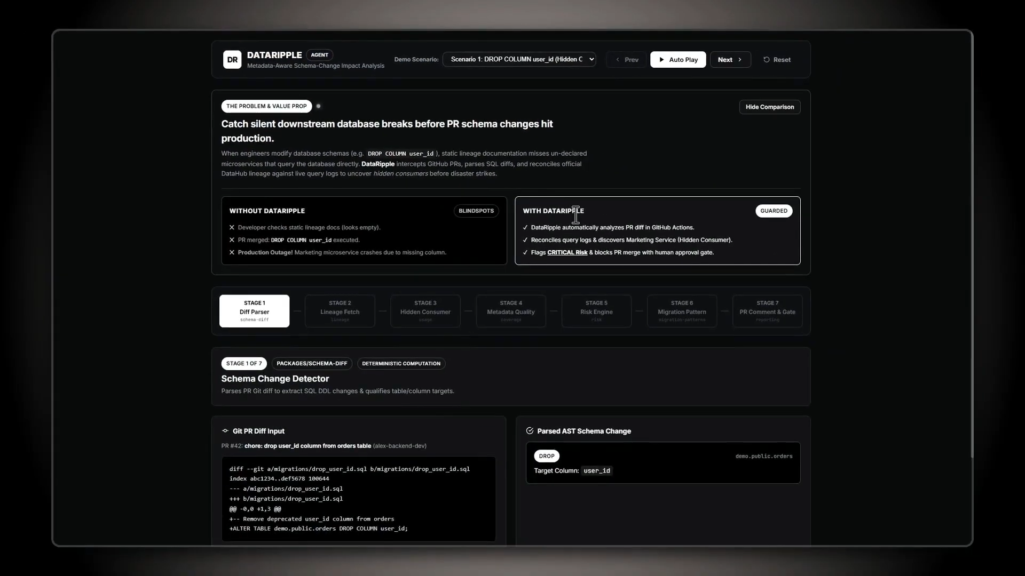Click checkmark beside DataRipple automatically analyzes line
Viewport: 1025px width, 576px height.
click(x=525, y=228)
